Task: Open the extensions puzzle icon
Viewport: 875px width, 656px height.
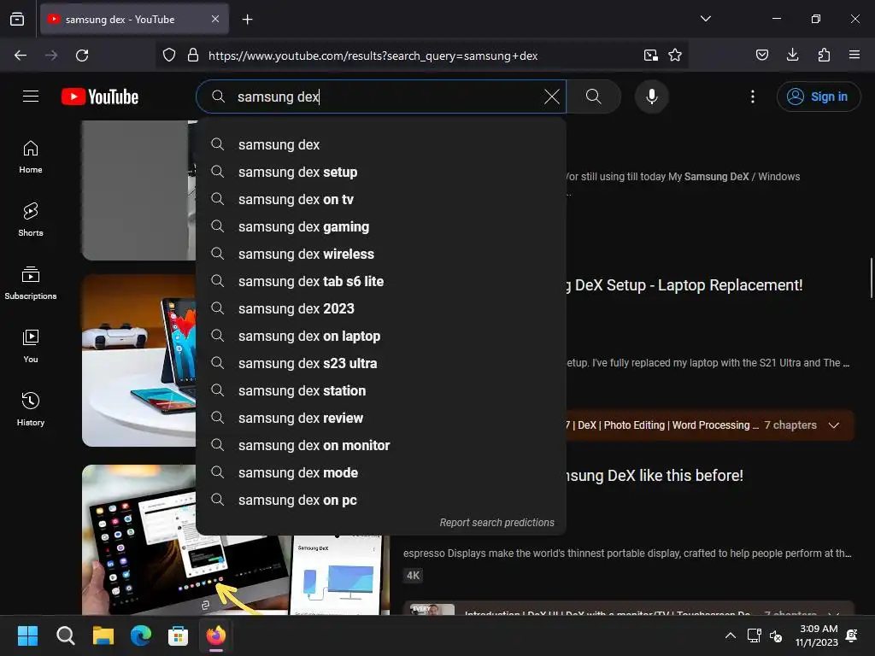Action: (x=824, y=55)
